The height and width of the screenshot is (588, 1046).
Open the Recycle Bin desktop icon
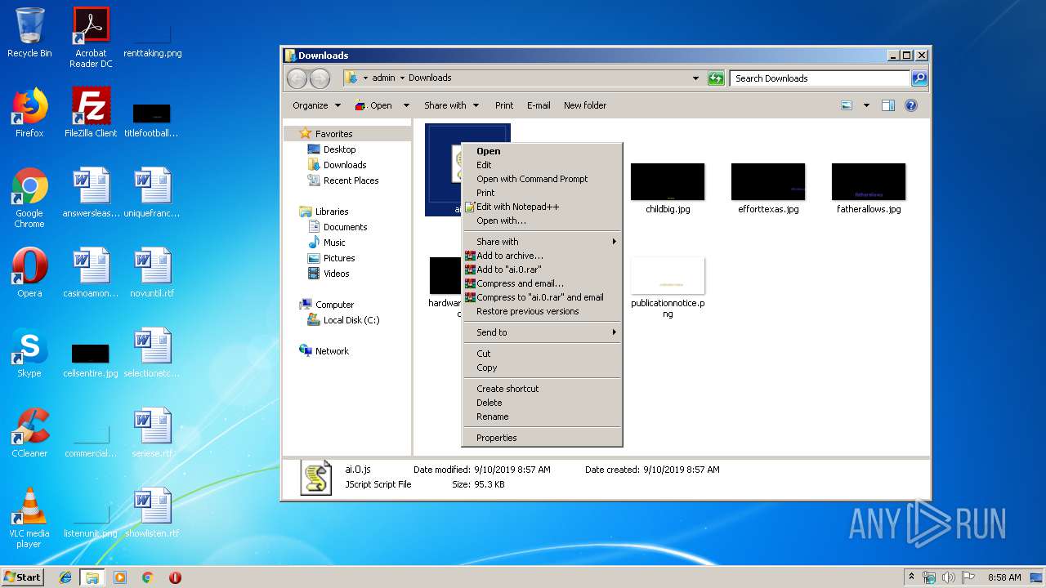(29, 33)
